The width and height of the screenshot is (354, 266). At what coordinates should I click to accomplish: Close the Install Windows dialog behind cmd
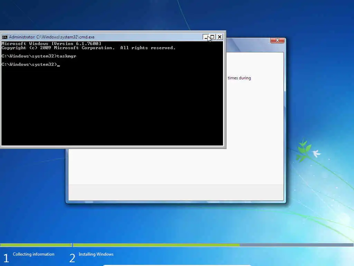pos(277,40)
